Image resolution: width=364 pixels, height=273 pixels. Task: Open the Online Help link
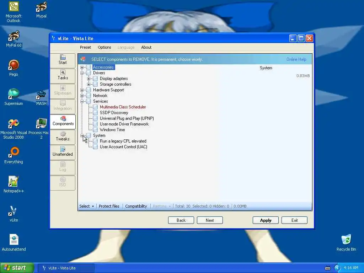pos(296,59)
